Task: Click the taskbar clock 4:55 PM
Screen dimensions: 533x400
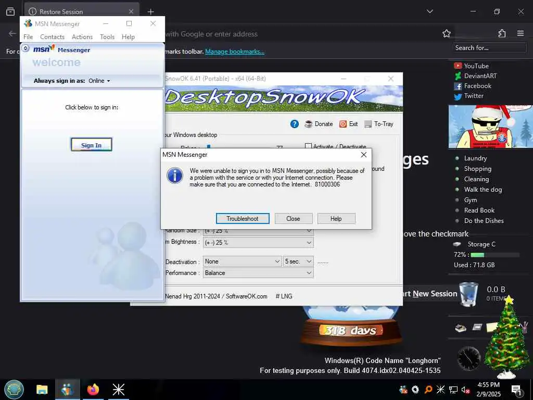Action: pyautogui.click(x=488, y=390)
